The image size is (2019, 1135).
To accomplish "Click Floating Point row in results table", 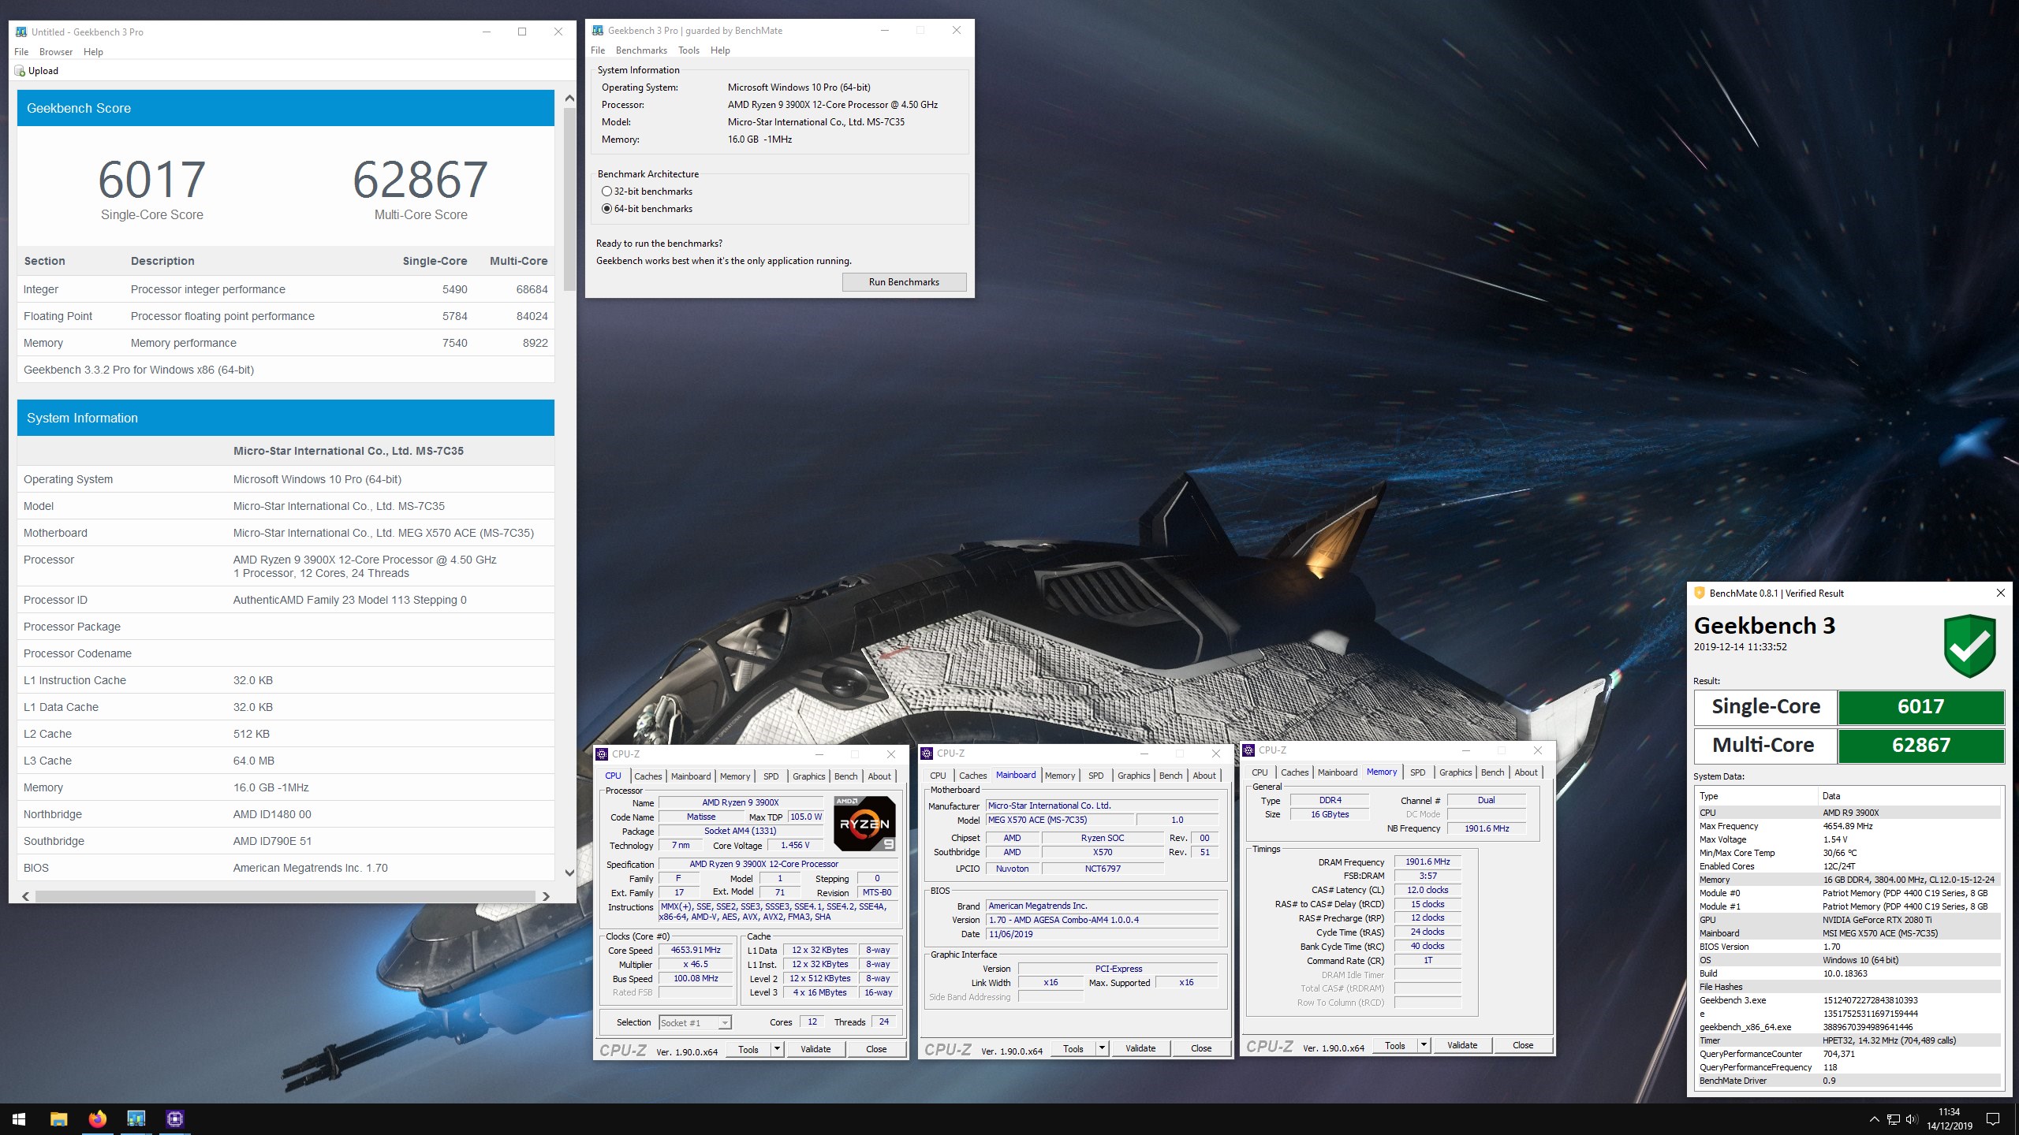I will [x=285, y=316].
